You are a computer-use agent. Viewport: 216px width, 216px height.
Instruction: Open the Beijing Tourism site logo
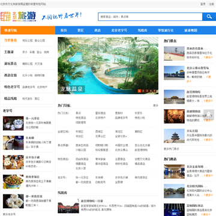pos(18,16)
